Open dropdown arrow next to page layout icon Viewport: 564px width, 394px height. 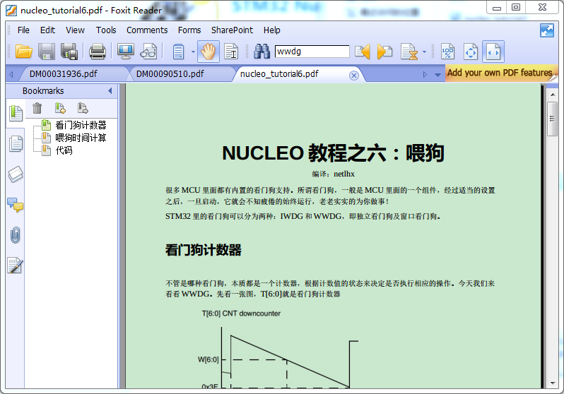point(193,52)
